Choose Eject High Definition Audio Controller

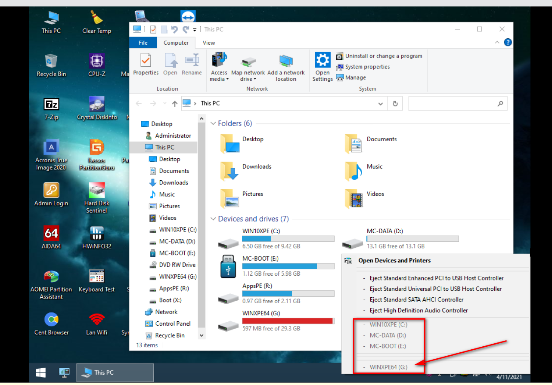(419, 310)
